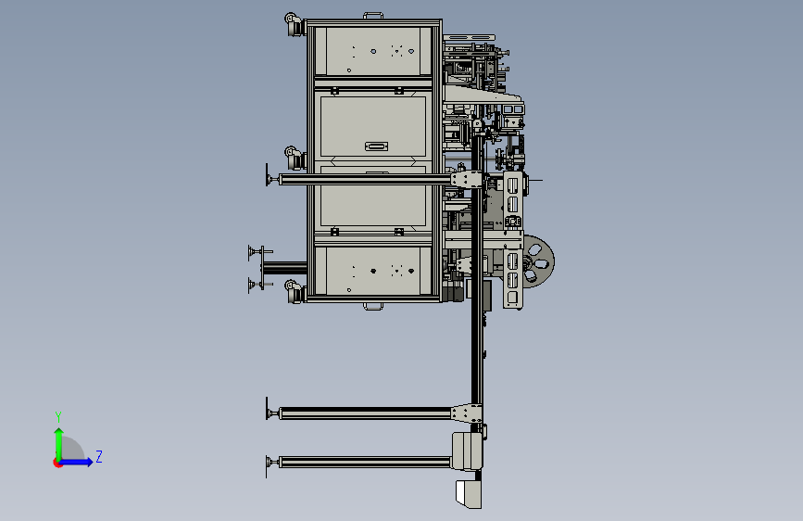Click the blue Z axis arrow of the triad

[x=77, y=462]
